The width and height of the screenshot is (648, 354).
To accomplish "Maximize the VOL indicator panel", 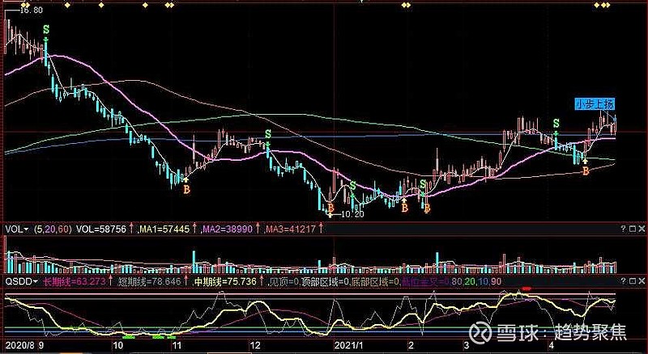I will point(633,228).
